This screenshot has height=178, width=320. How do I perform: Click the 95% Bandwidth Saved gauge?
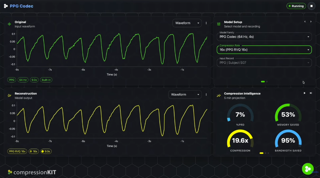pos(288,141)
